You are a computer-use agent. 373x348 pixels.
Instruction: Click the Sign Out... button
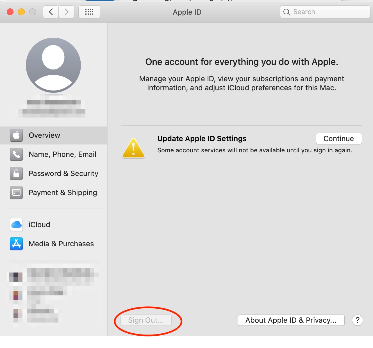[x=146, y=320]
